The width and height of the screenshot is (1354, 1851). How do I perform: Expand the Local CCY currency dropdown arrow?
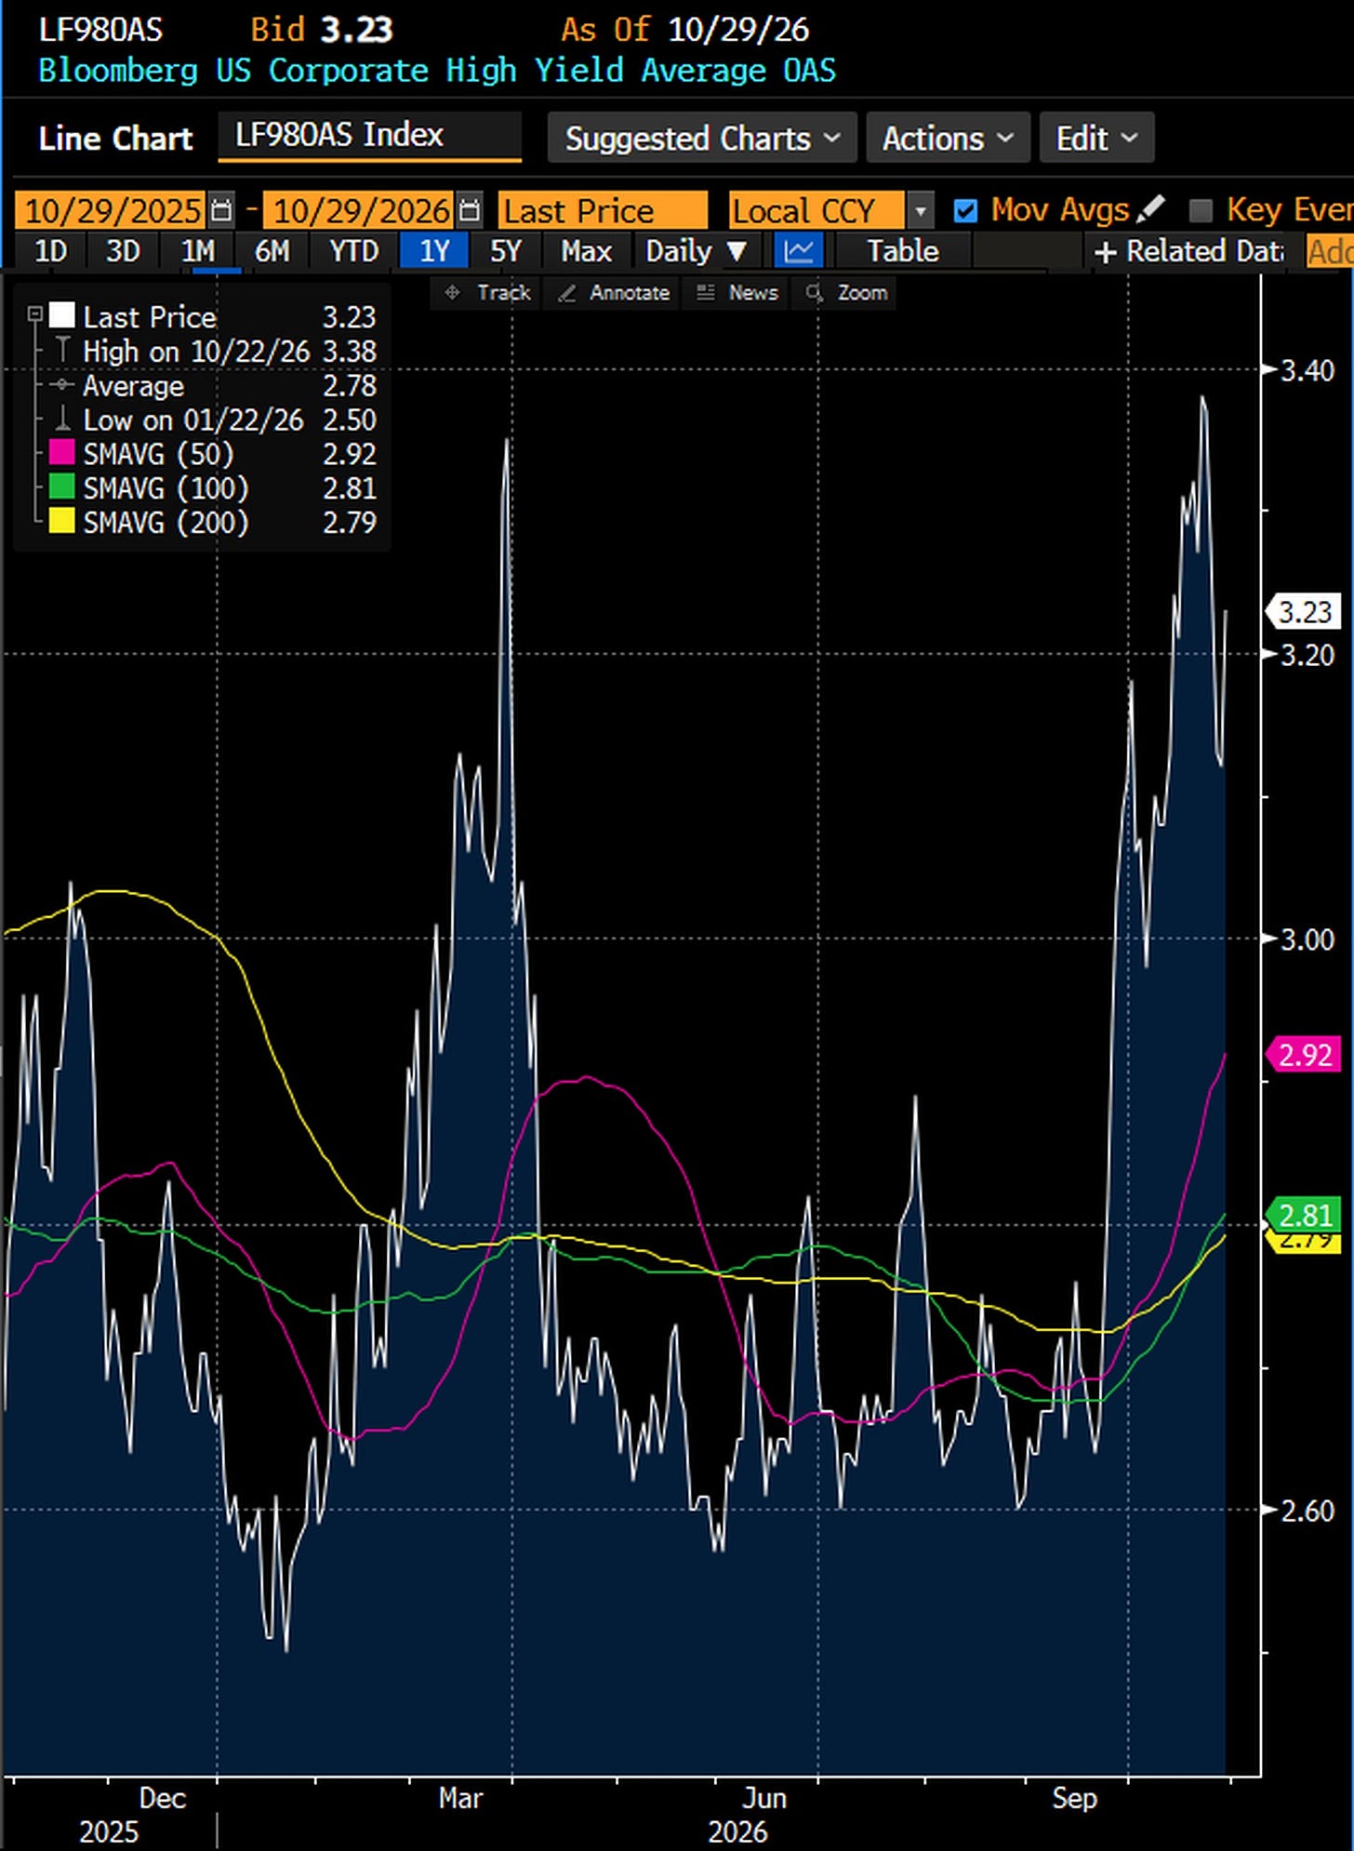pyautogui.click(x=920, y=211)
